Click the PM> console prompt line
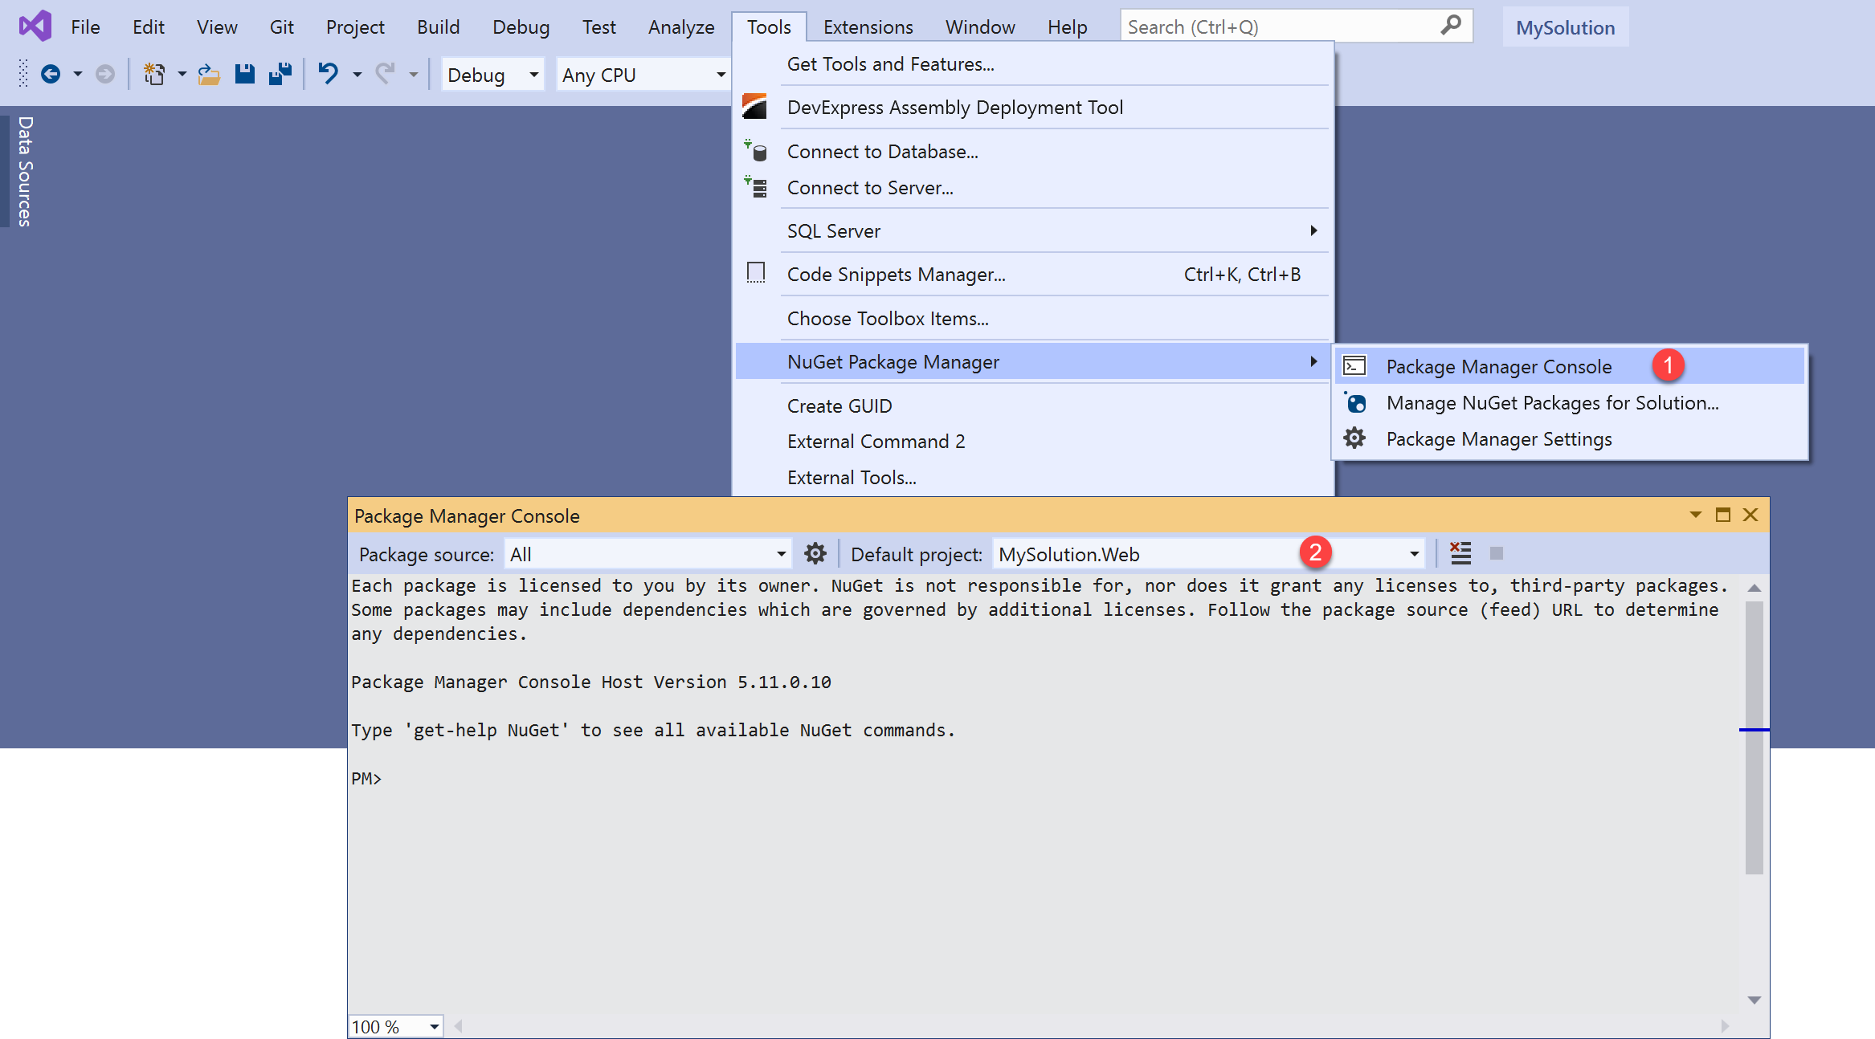Image resolution: width=1875 pixels, height=1039 pixels. click(366, 778)
